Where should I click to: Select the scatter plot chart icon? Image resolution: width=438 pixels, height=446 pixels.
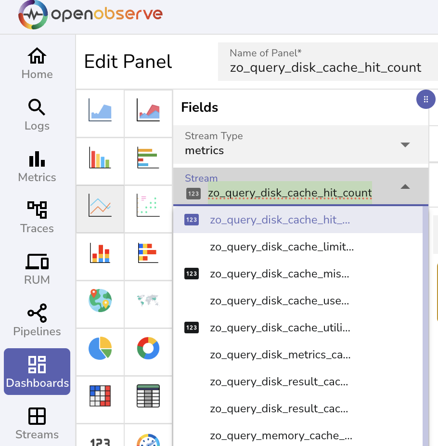[x=148, y=205]
